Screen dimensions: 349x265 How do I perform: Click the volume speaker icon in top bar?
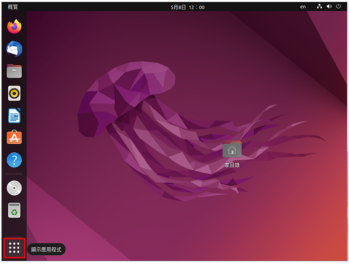[x=329, y=6]
